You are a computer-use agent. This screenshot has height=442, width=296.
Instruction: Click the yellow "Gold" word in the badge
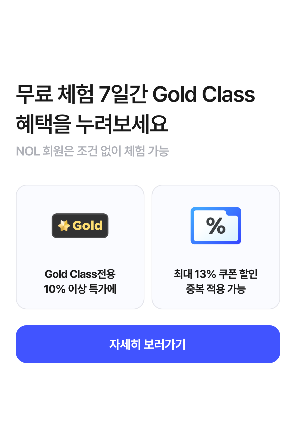coord(87,226)
